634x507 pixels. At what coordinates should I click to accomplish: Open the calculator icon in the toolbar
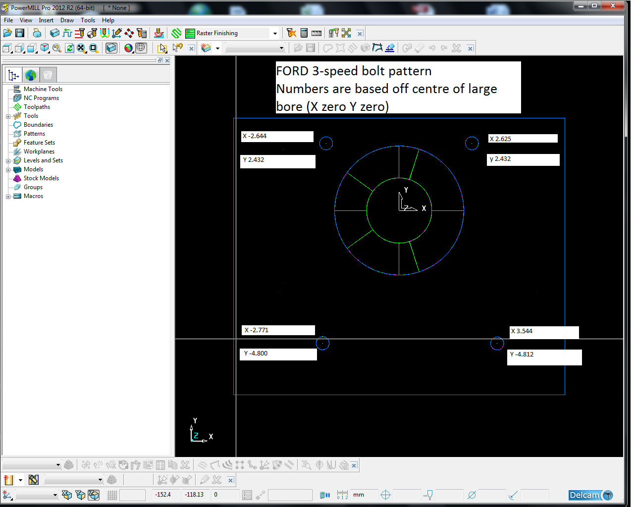click(x=304, y=33)
